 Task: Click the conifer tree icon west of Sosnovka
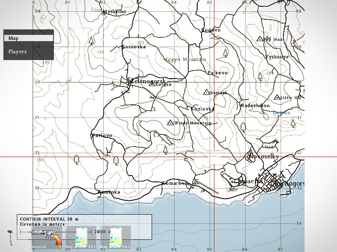(x=91, y=41)
